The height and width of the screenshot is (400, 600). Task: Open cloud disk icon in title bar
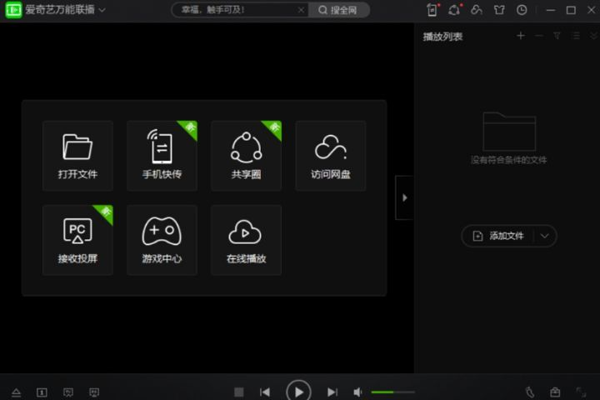pos(477,9)
